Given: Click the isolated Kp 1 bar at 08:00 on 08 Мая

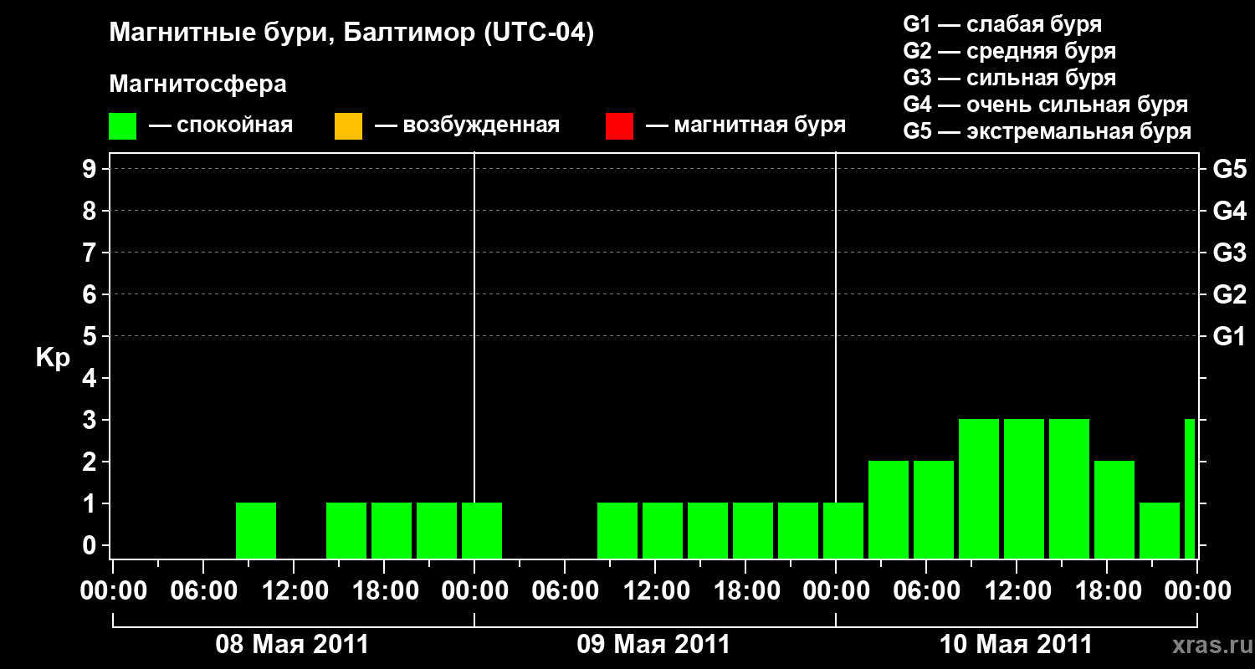Looking at the screenshot, I should pos(256,530).
